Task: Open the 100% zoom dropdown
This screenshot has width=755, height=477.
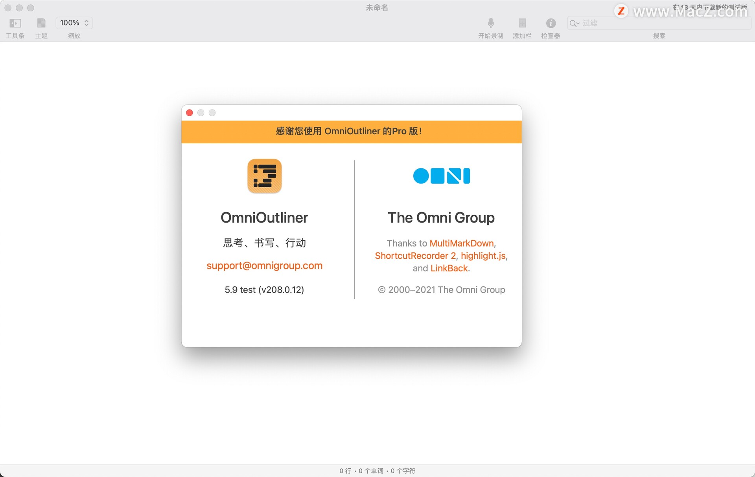Action: pyautogui.click(x=74, y=23)
